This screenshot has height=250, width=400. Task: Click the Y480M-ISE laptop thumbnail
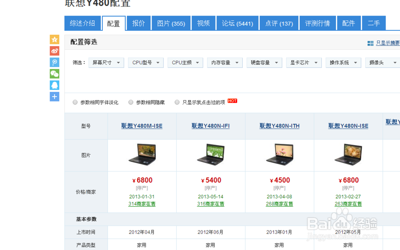click(x=142, y=155)
